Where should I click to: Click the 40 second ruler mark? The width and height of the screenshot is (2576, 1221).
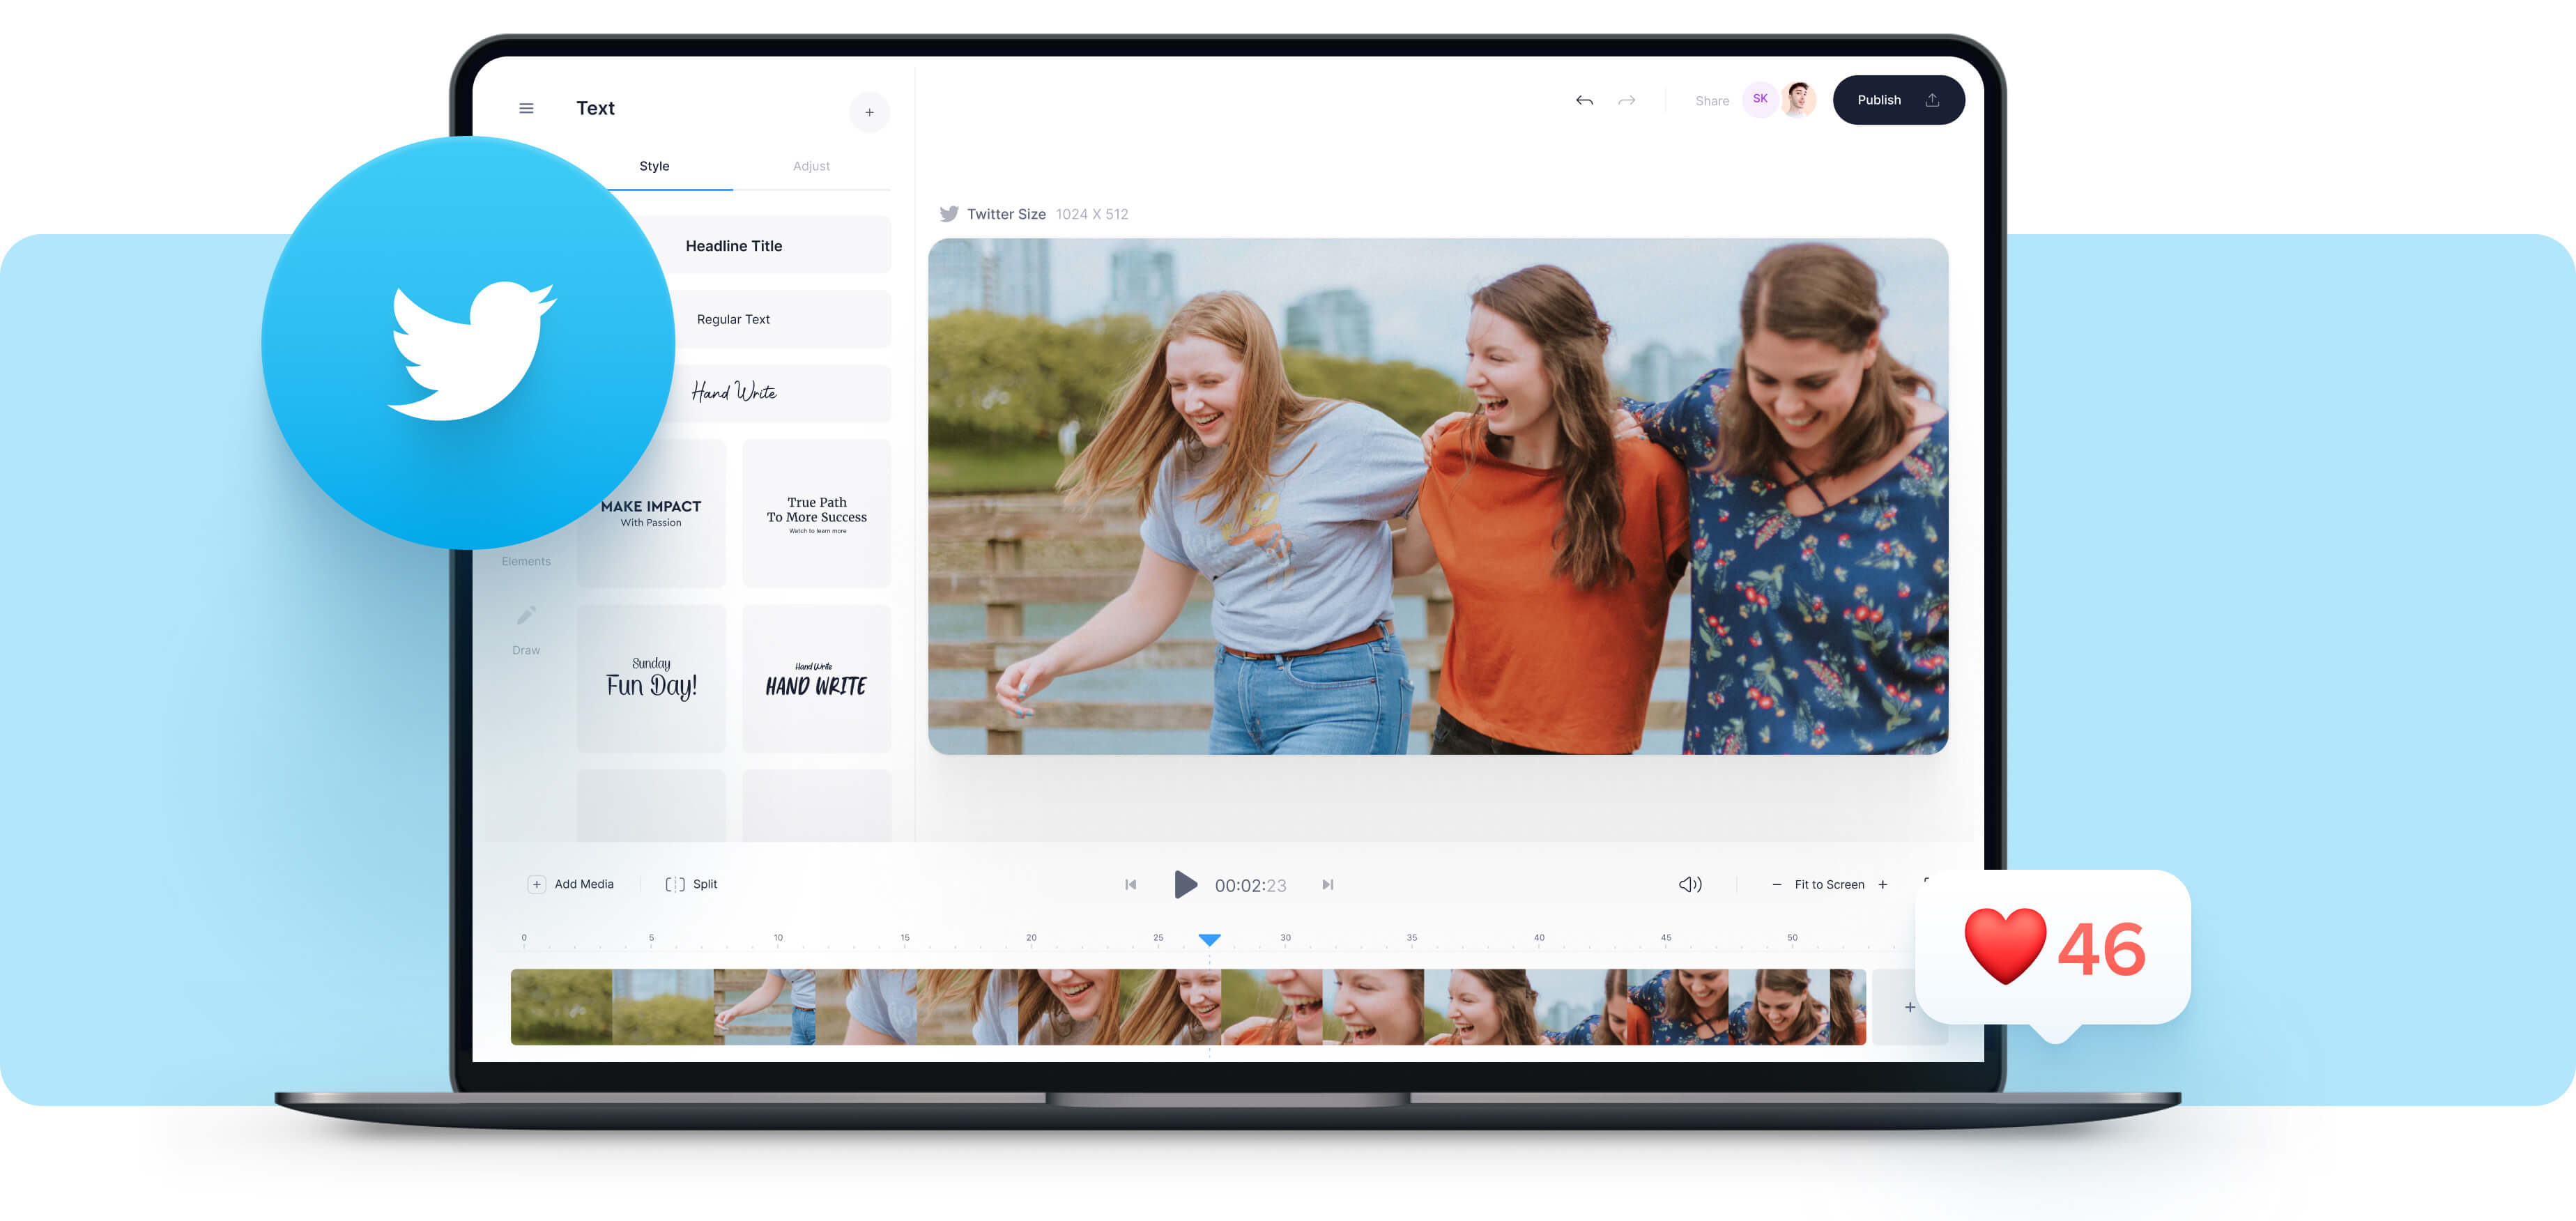1539,938
